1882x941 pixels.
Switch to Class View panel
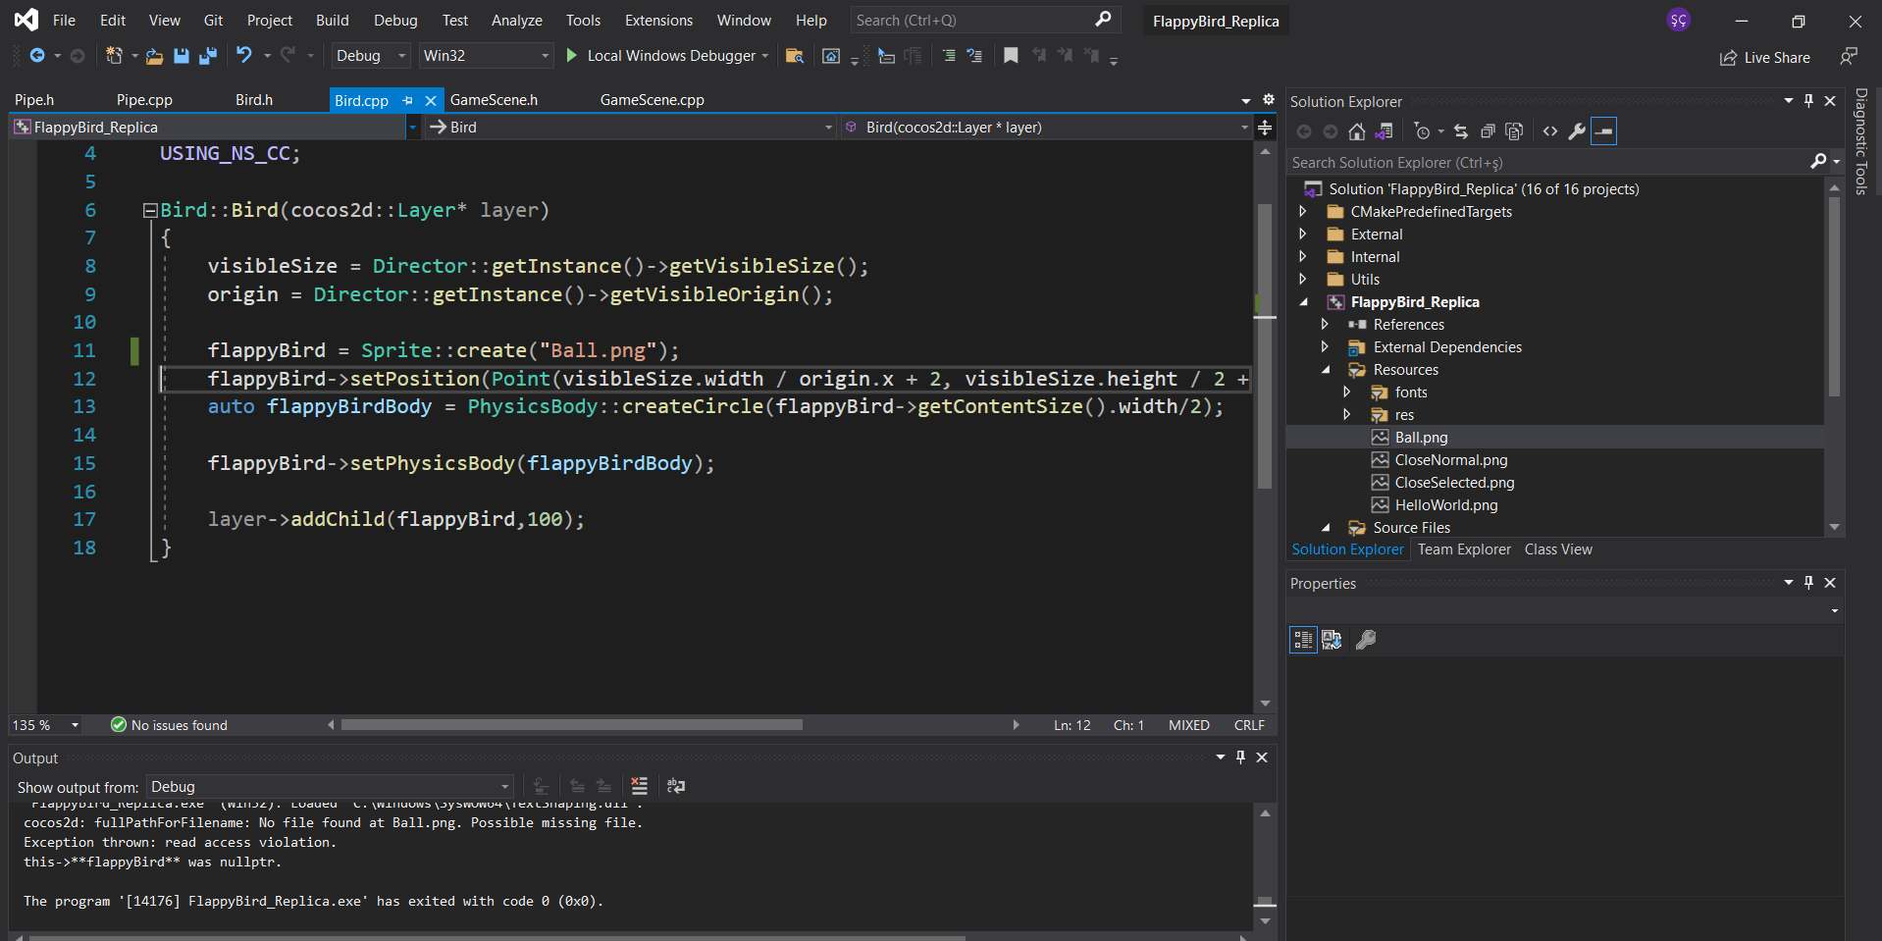click(x=1558, y=549)
